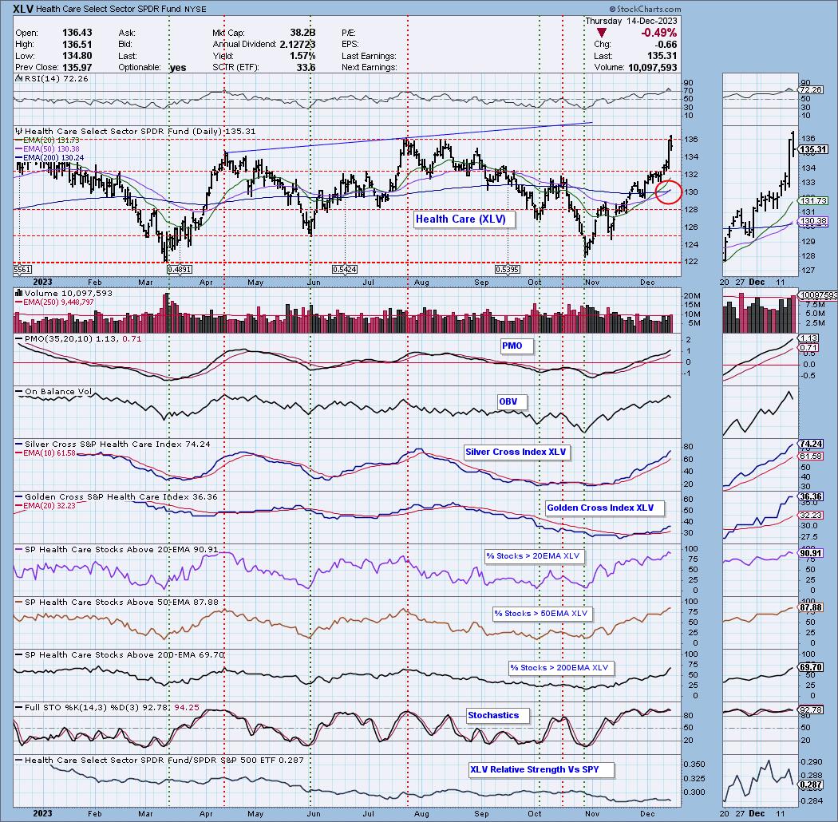Click the PMO annotation label box
This screenshot has width=838, height=822.
(517, 346)
